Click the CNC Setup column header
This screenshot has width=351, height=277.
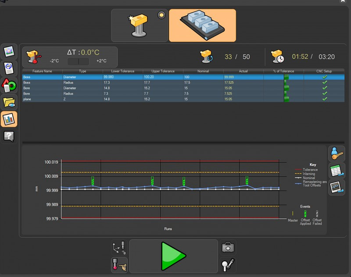coord(324,71)
